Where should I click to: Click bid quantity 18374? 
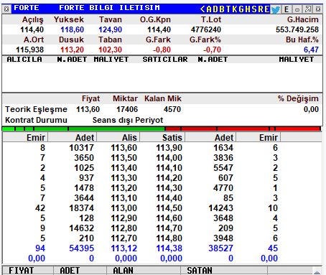point(81,208)
